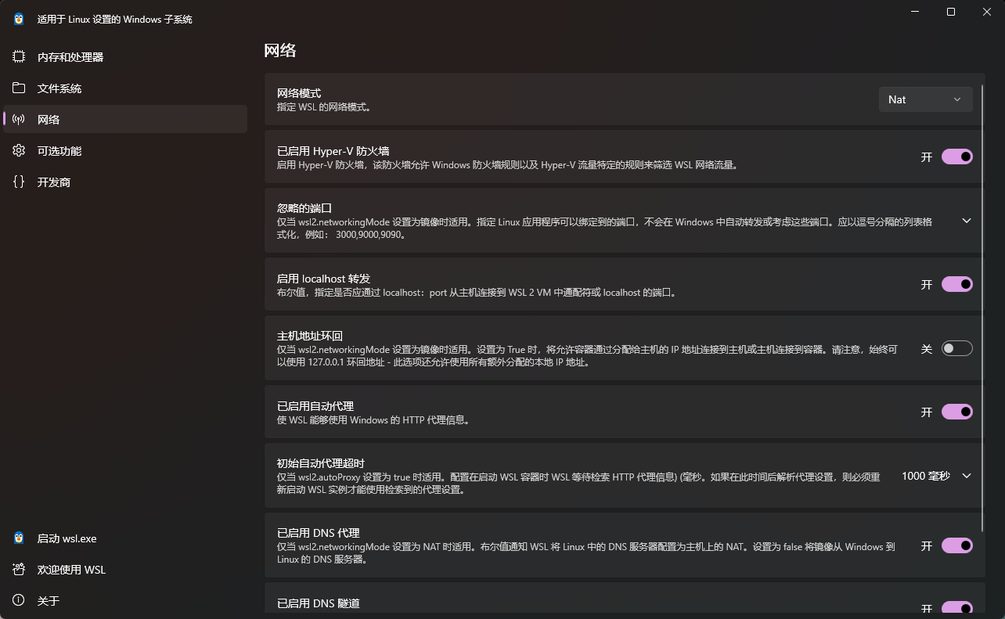Select the 网络 sidebar item
The image size is (1005, 619).
[125, 119]
